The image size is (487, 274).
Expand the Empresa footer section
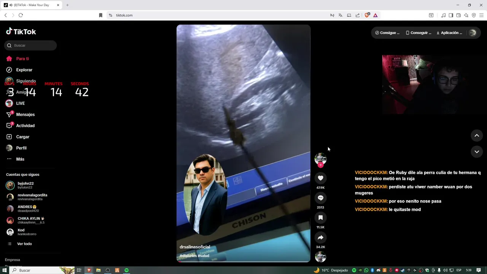(x=12, y=260)
